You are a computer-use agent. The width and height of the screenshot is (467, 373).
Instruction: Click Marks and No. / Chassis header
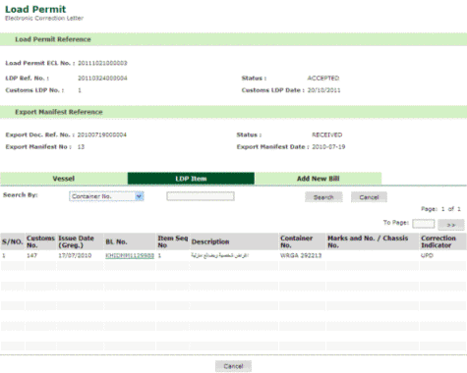[x=373, y=241]
